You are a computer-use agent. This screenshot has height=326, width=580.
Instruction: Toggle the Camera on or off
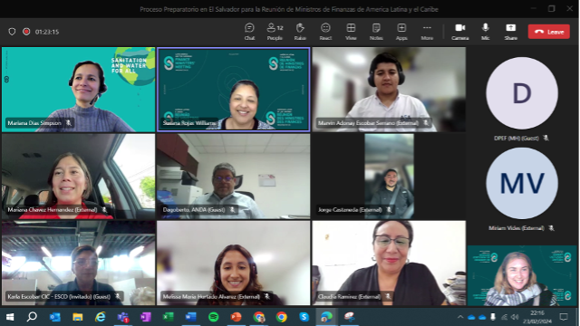(459, 32)
